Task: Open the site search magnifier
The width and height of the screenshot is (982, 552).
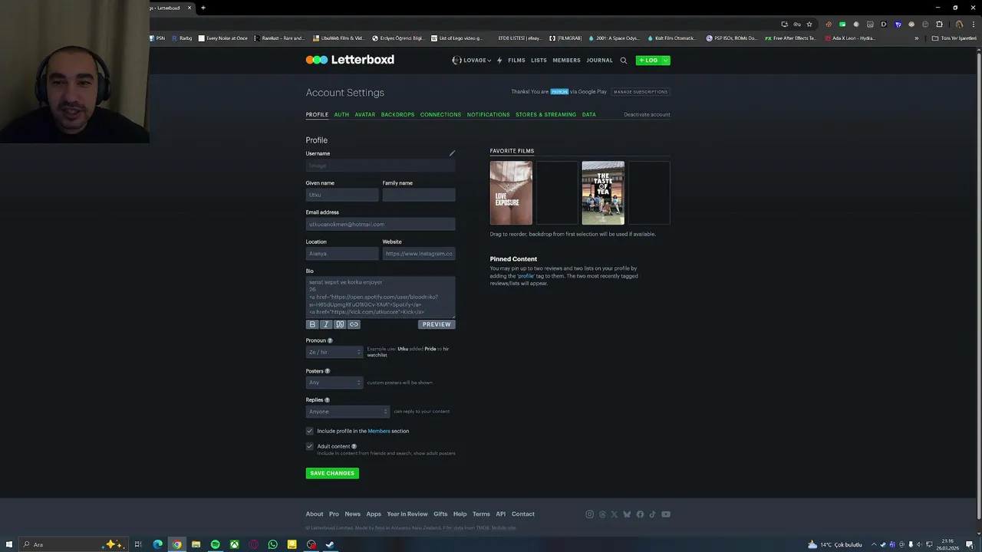Action: (624, 60)
